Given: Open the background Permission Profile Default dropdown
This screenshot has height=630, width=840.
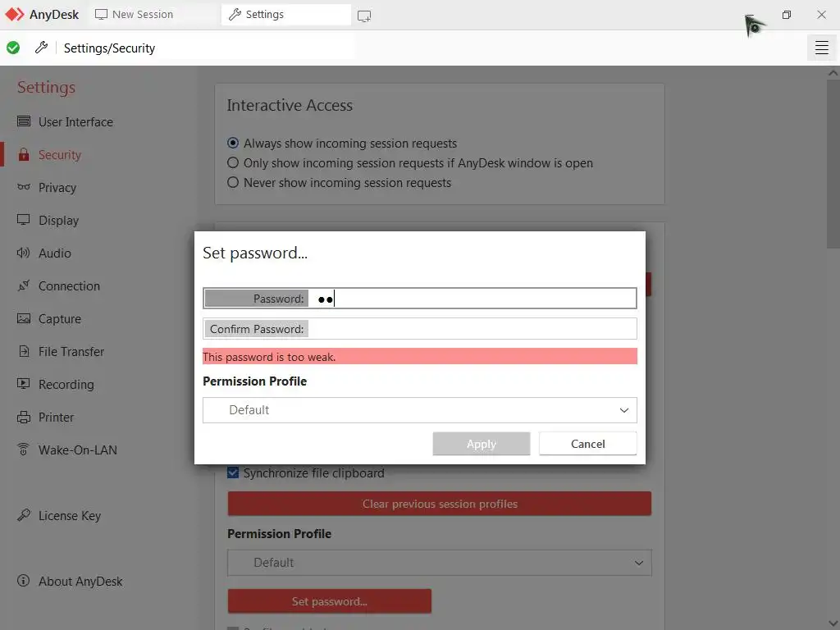Looking at the screenshot, I should pos(440,563).
